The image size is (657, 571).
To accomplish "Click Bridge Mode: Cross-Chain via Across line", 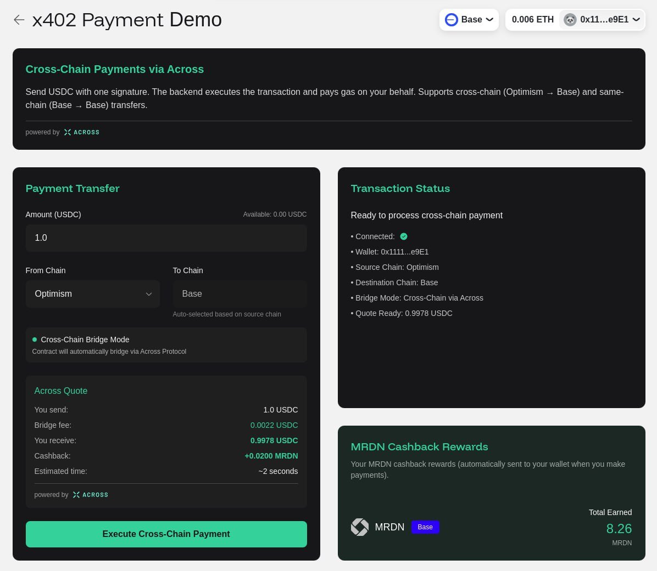I will coord(417,298).
